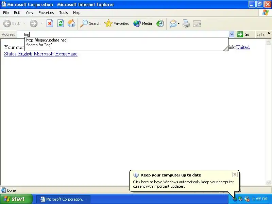Click the Windows update tray icon

click(x=235, y=199)
